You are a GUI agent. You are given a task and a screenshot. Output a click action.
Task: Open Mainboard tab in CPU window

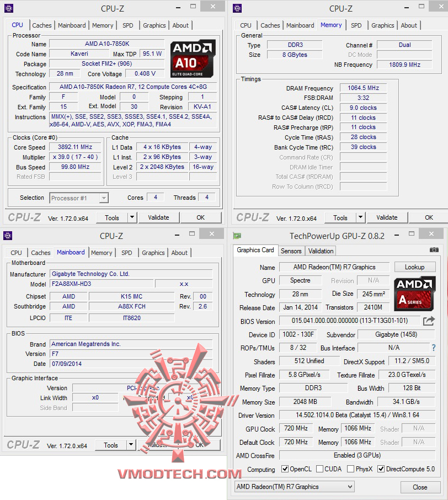click(72, 25)
